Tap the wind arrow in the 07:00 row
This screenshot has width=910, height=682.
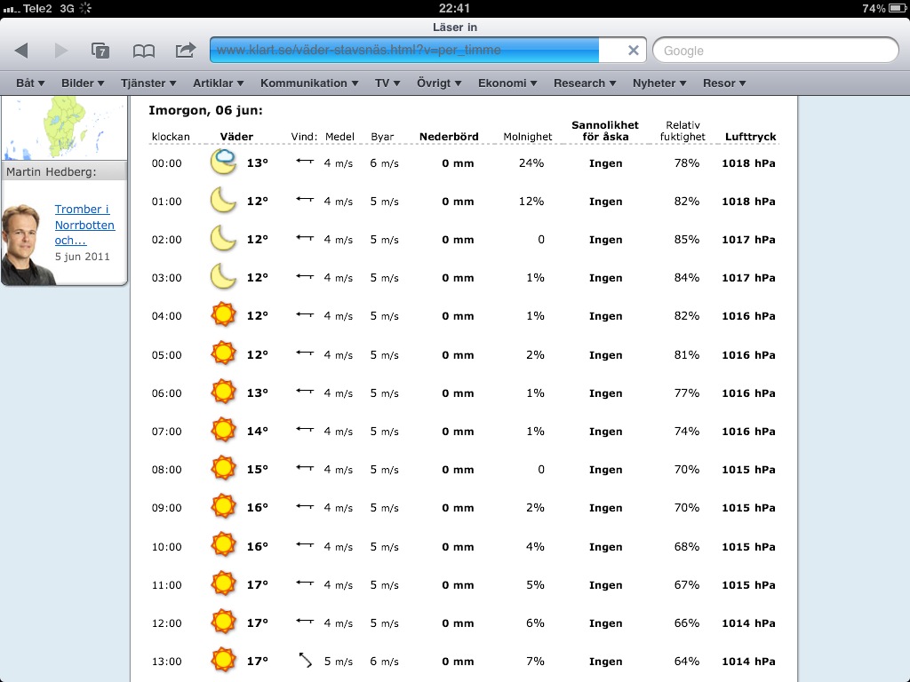(305, 429)
